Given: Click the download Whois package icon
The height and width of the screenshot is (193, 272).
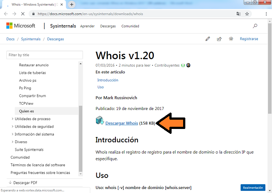Looking at the screenshot, I should [x=100, y=121].
